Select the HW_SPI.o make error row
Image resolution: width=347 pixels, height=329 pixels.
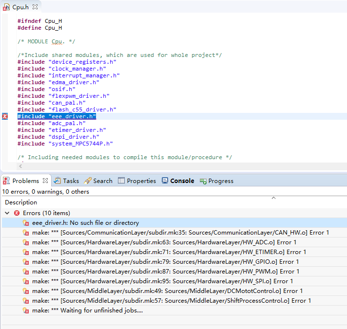coord(174,281)
